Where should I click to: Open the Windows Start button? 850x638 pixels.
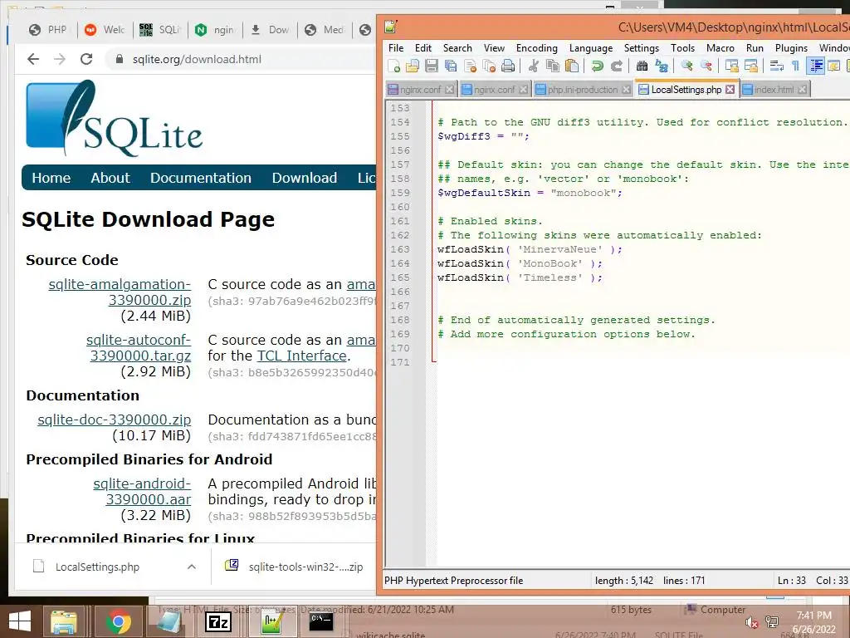20,621
